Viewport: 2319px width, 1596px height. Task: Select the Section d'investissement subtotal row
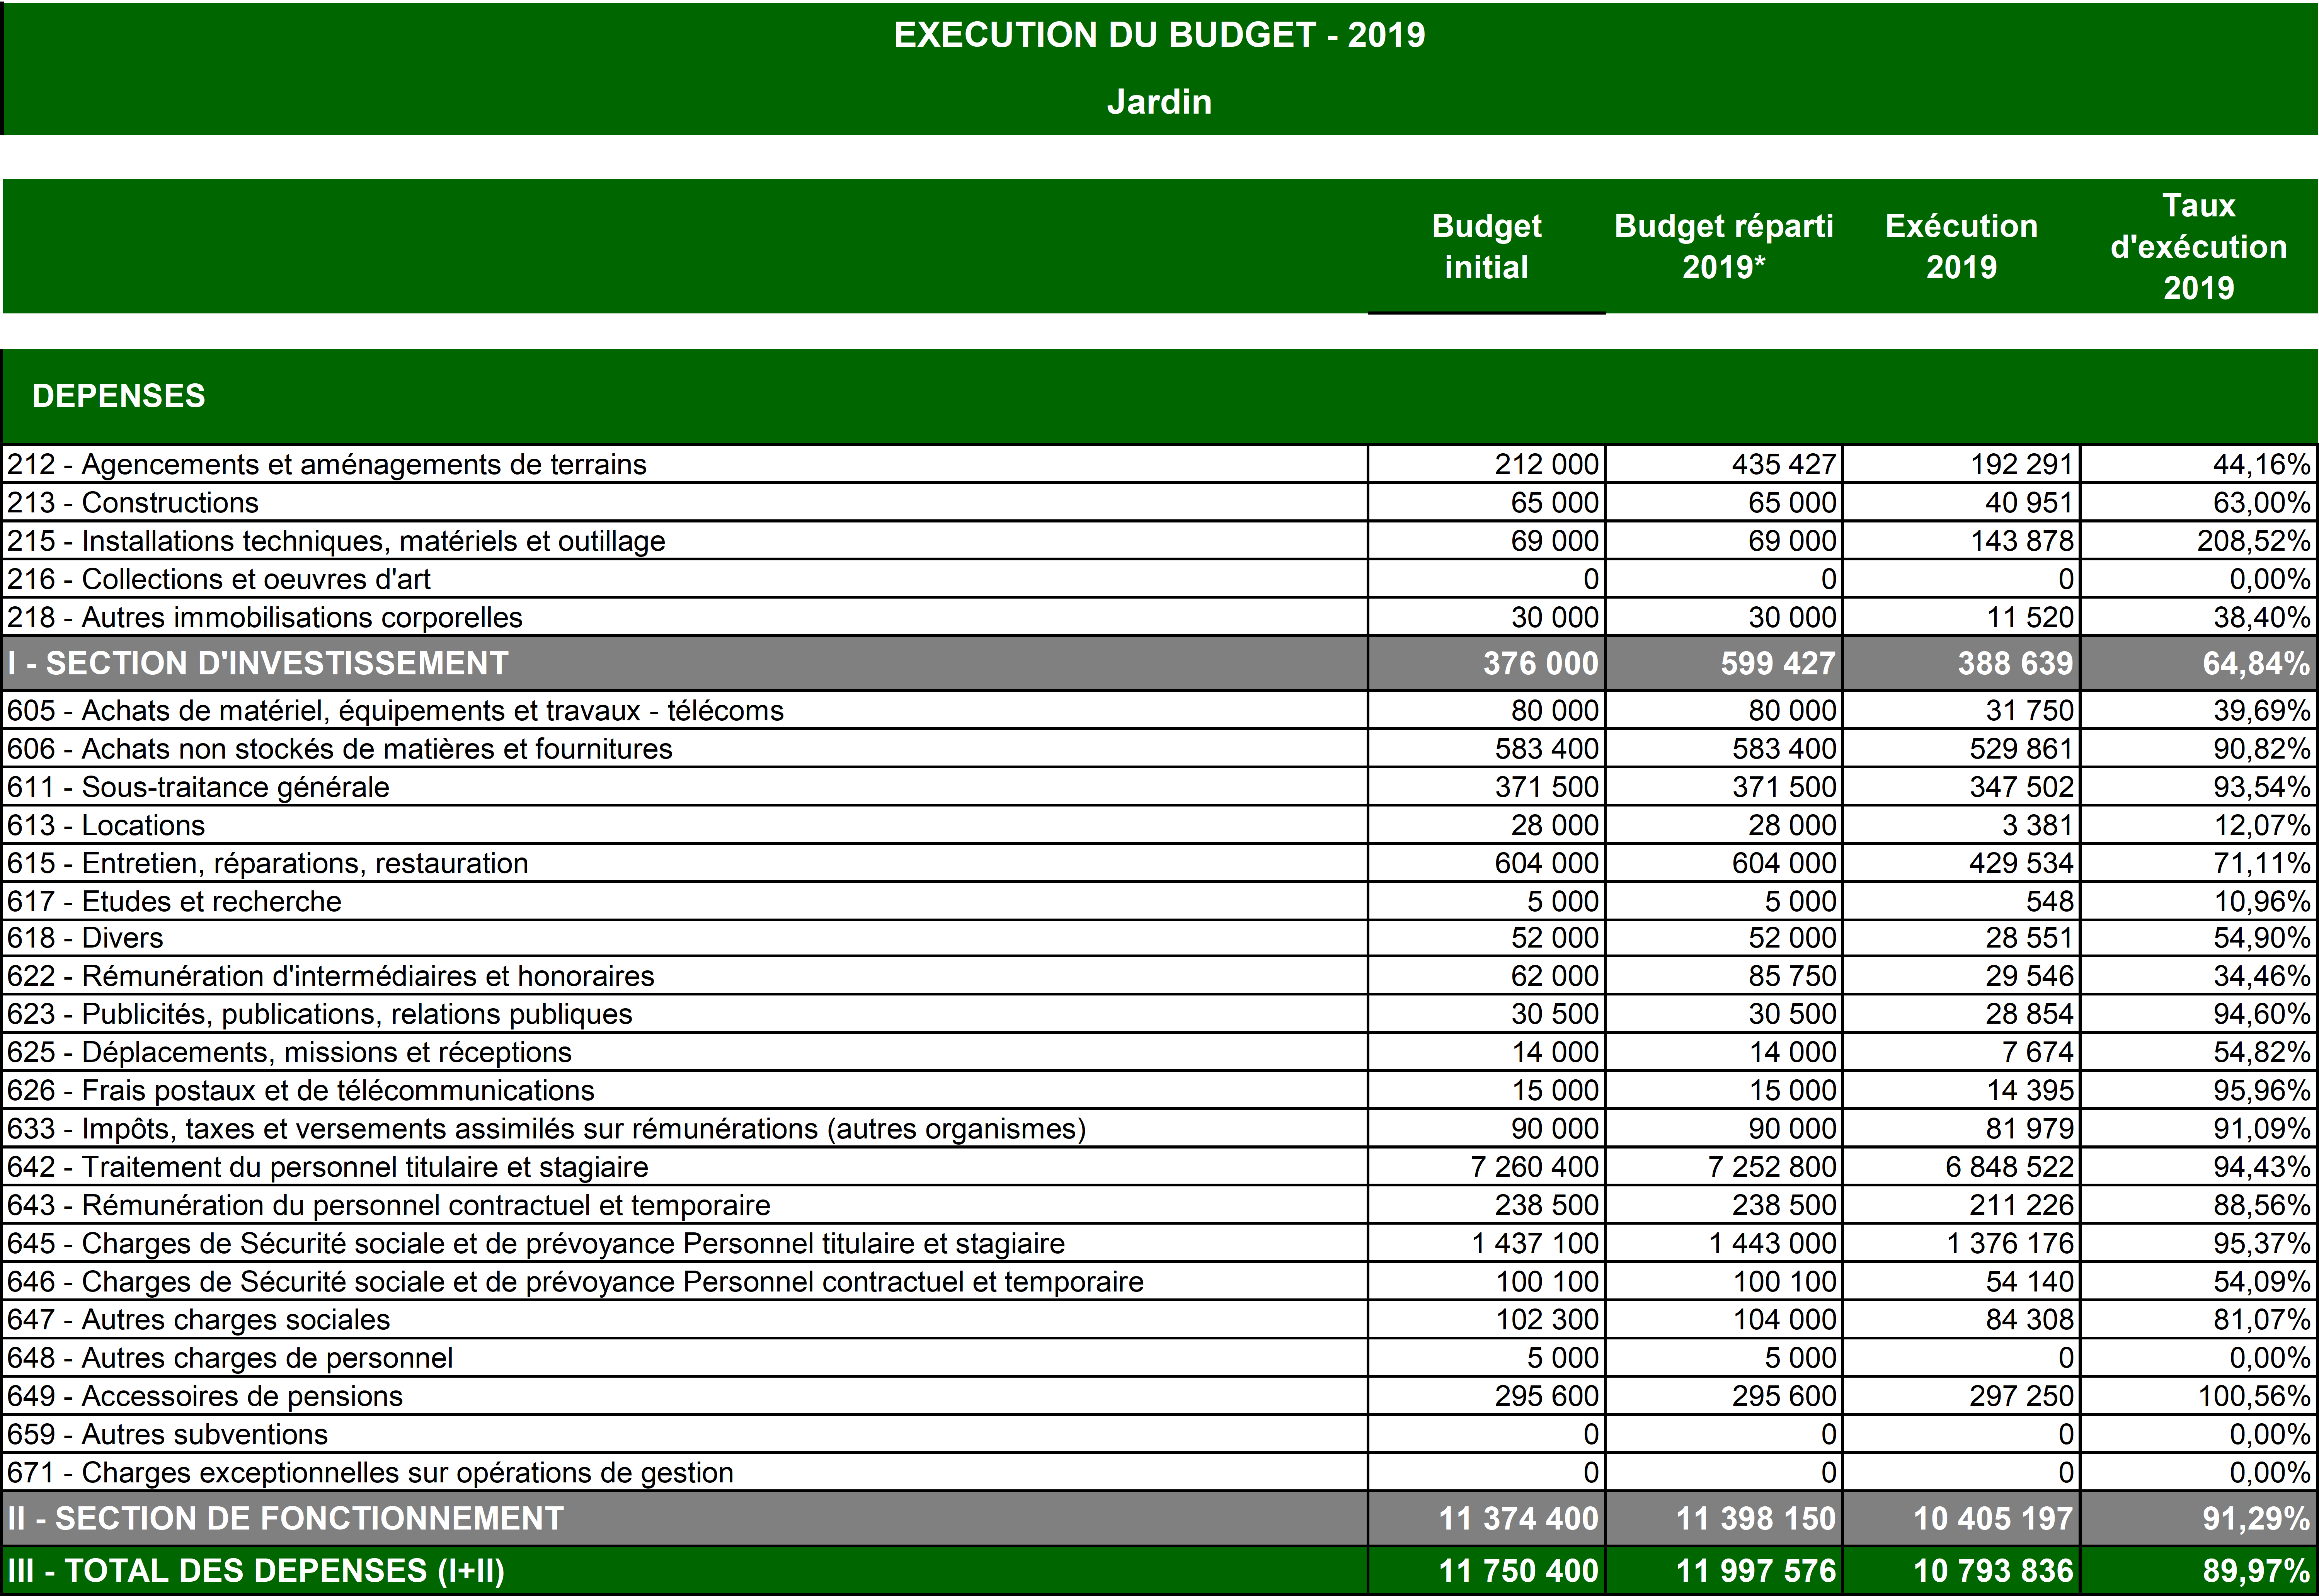[x=258, y=663]
